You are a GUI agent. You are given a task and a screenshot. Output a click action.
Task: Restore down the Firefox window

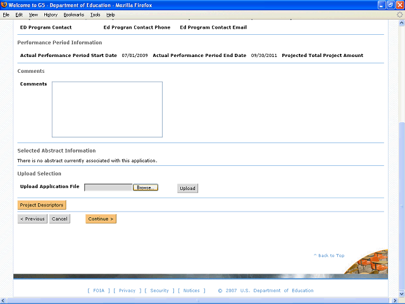click(x=390, y=5)
